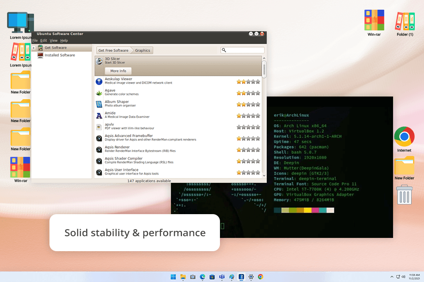Viewport: 424px width, 282px height.
Task: Select the apvlv PDF viewer icon
Action: (x=99, y=127)
